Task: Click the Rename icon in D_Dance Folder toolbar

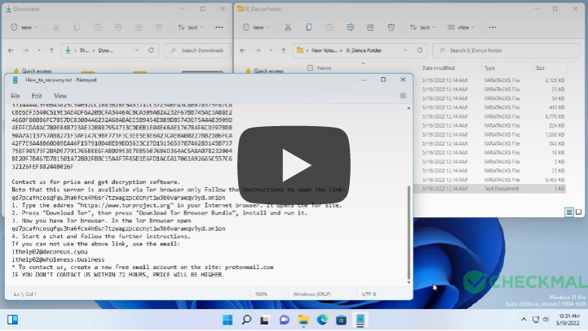Action: (350, 28)
